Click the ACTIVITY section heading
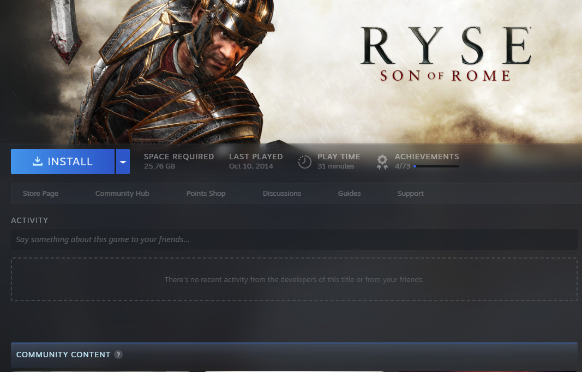 pyautogui.click(x=29, y=220)
